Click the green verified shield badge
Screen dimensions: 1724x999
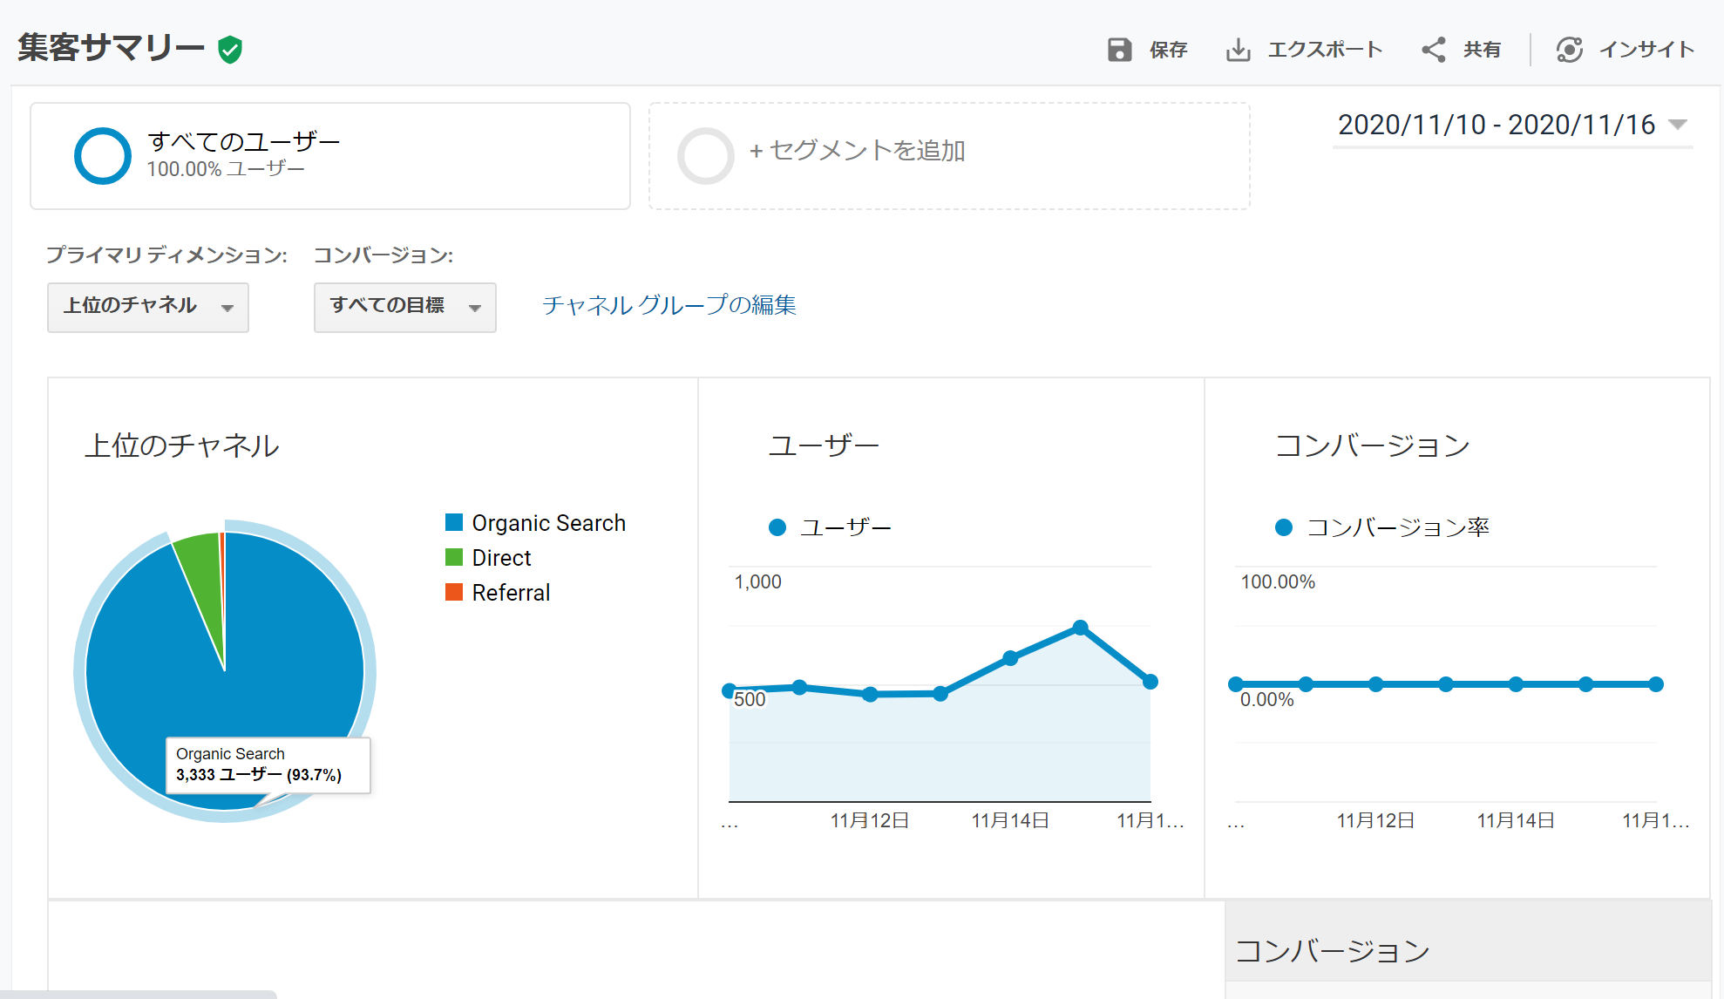(x=228, y=50)
